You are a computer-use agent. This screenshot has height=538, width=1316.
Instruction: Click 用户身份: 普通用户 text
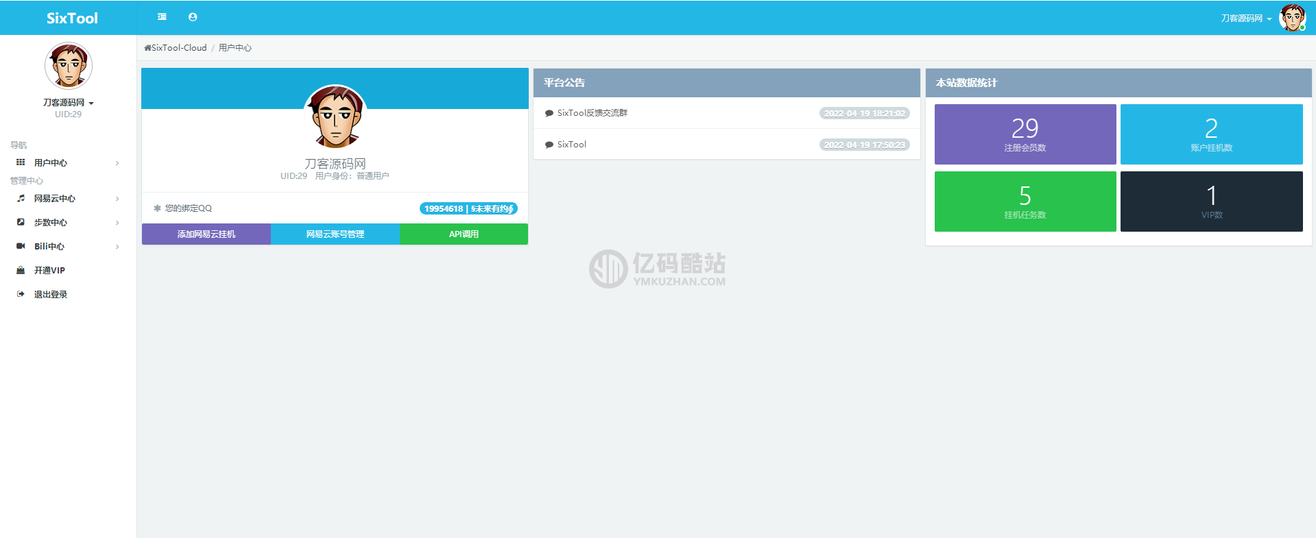[352, 176]
